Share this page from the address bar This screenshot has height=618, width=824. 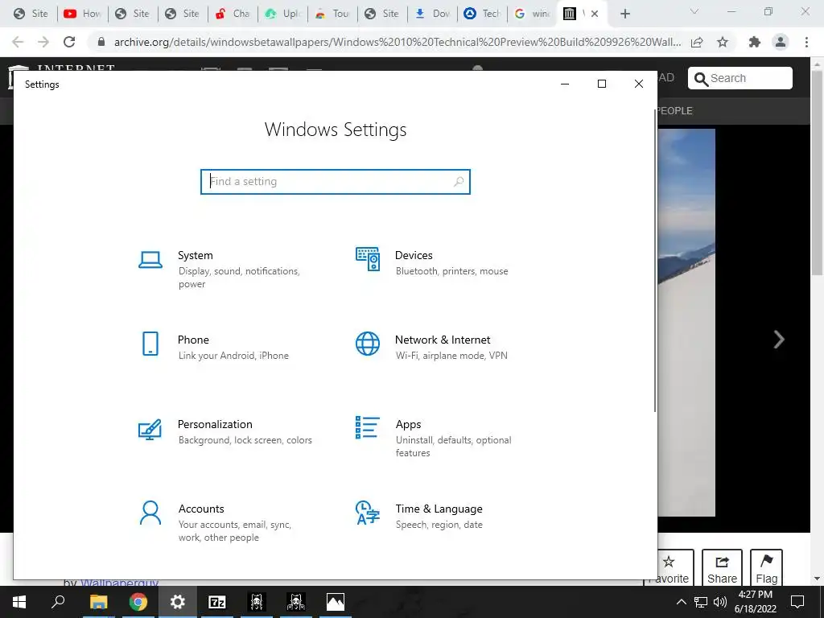point(697,42)
